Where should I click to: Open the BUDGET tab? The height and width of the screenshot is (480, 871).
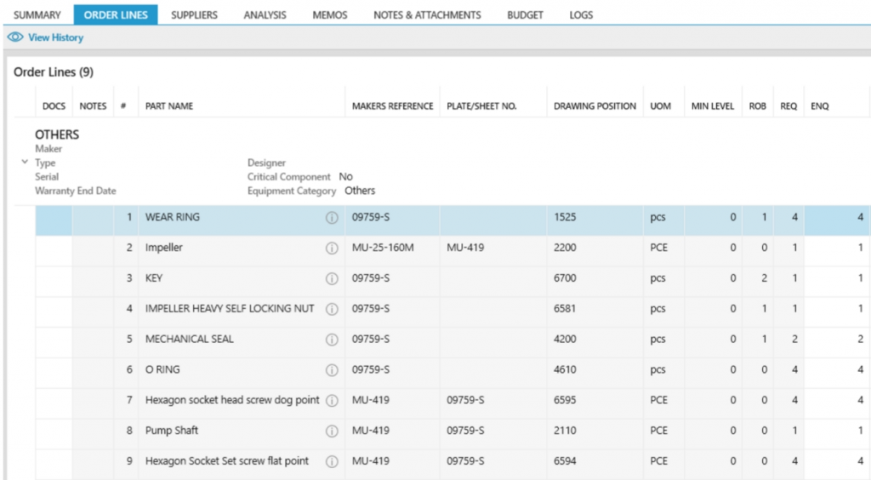[x=525, y=14]
